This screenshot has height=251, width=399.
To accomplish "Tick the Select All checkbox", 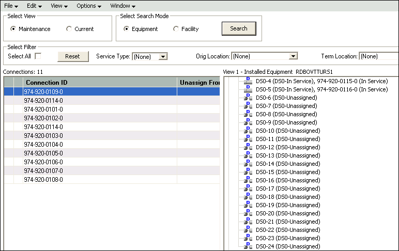I will (38, 56).
